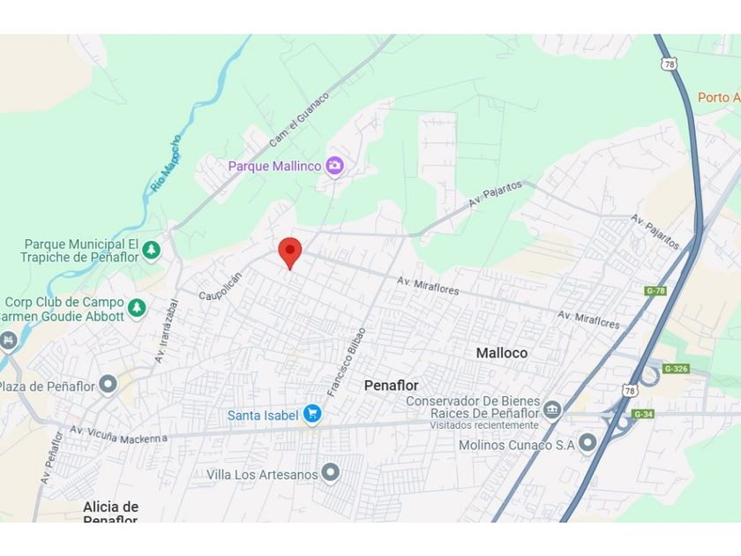Click the upper route 78 highway shield

click(x=670, y=64)
